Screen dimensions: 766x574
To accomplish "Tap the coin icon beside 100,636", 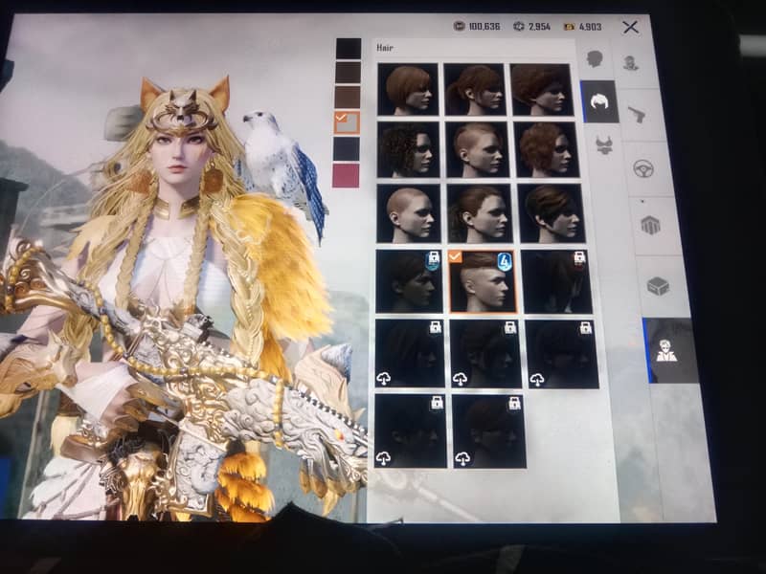I will coord(459,26).
